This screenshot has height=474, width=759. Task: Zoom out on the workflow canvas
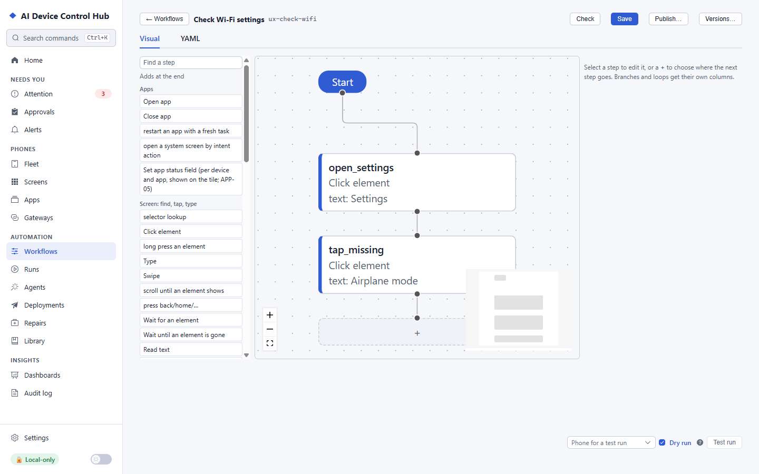[x=270, y=329]
